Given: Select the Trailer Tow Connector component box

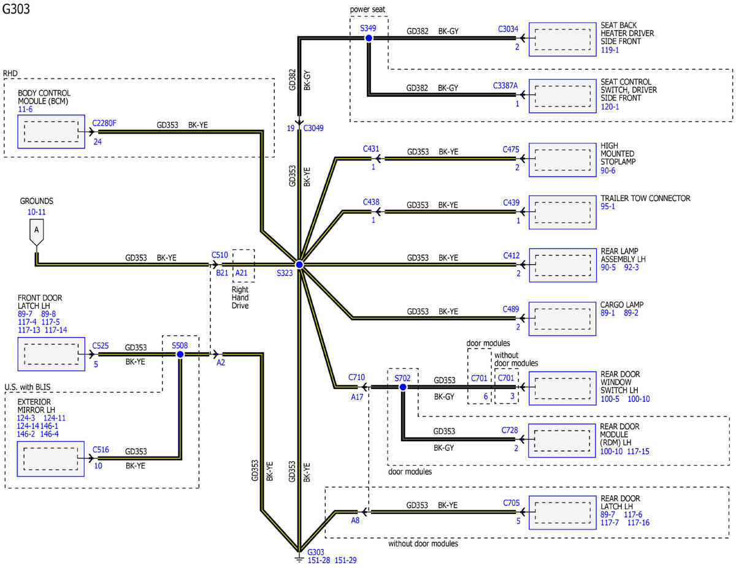Looking at the screenshot, I should point(562,212).
